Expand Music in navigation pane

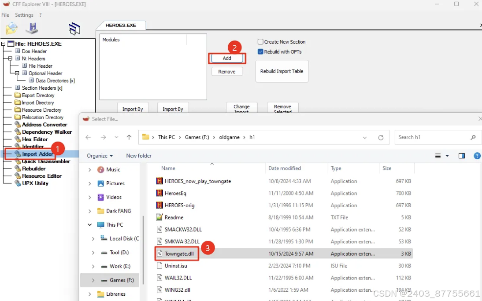point(89,169)
